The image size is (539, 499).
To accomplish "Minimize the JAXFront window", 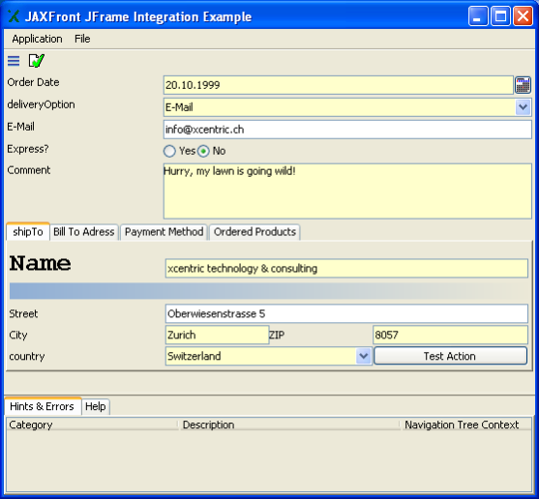I will pyautogui.click(x=478, y=15).
